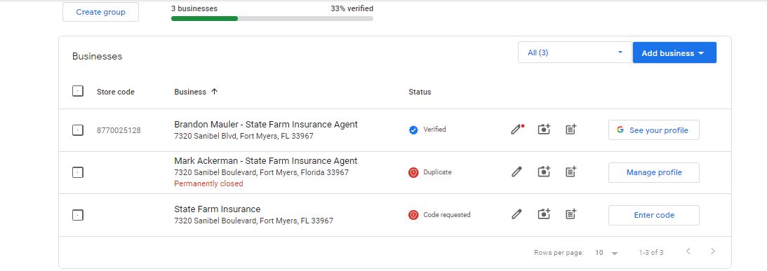
Task: Edit Brandon Mauler business info with pencil icon
Action: pyautogui.click(x=516, y=130)
